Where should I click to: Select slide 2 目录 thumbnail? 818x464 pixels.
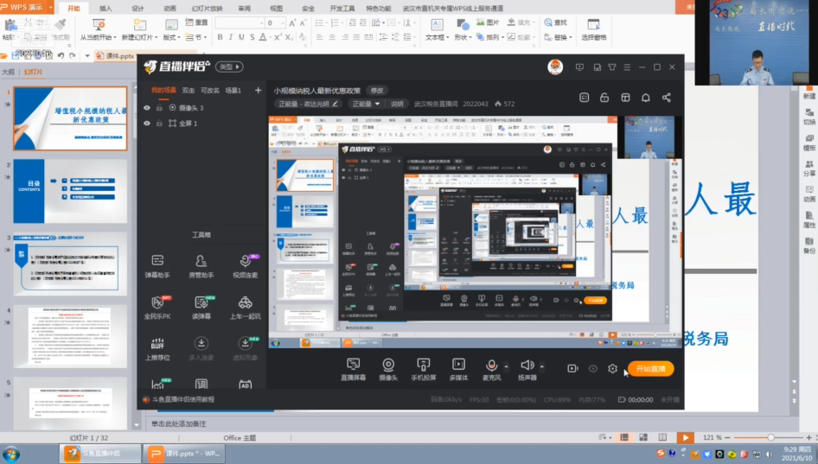click(x=70, y=191)
